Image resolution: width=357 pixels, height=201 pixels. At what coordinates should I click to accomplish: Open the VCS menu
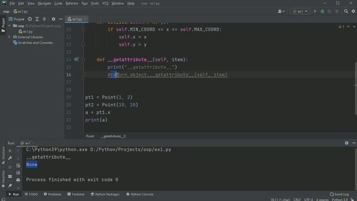(105, 3)
